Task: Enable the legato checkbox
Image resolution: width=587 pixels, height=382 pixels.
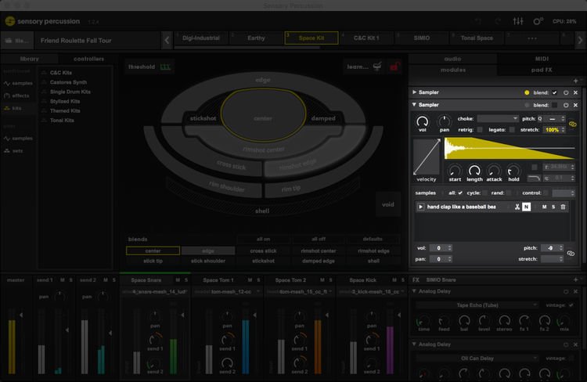Action: coord(512,130)
